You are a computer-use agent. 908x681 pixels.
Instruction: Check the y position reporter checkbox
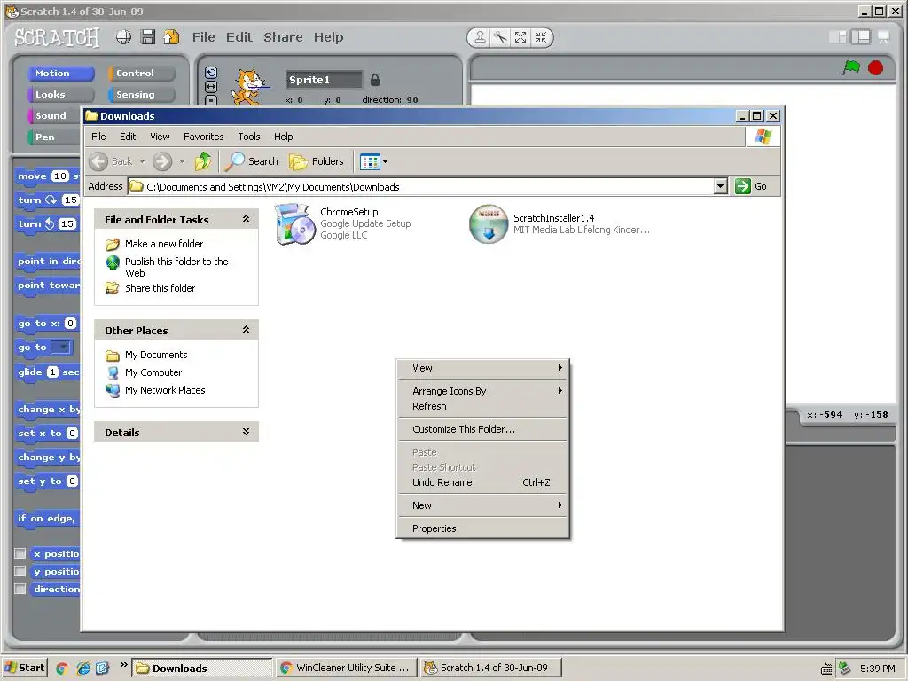20,571
